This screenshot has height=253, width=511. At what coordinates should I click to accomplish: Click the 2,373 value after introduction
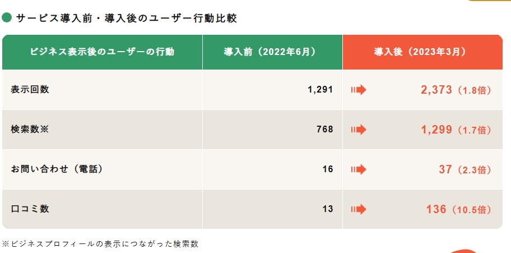[x=436, y=90]
